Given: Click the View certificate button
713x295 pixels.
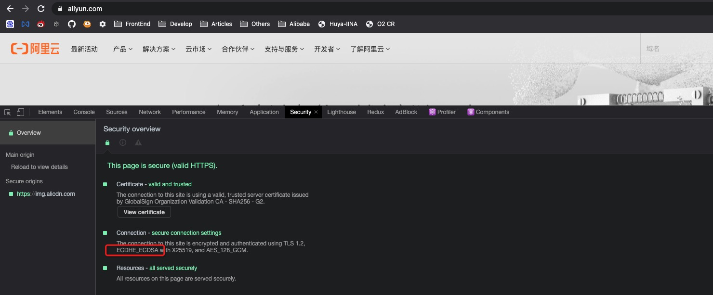Looking at the screenshot, I should [x=144, y=212].
